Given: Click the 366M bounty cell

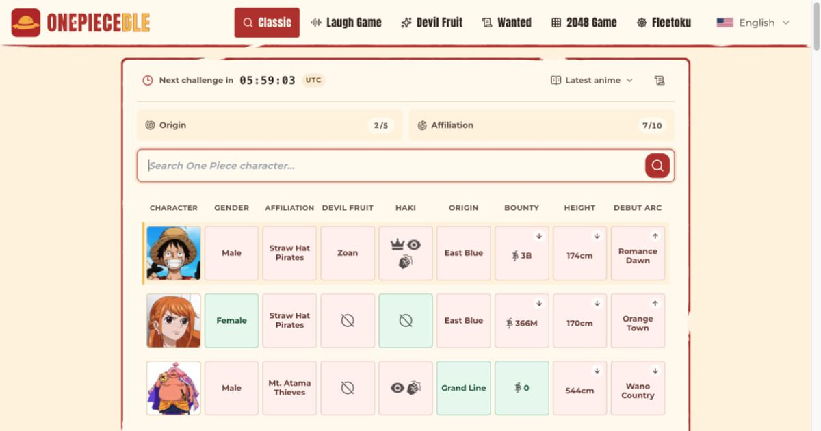Looking at the screenshot, I should (x=522, y=320).
